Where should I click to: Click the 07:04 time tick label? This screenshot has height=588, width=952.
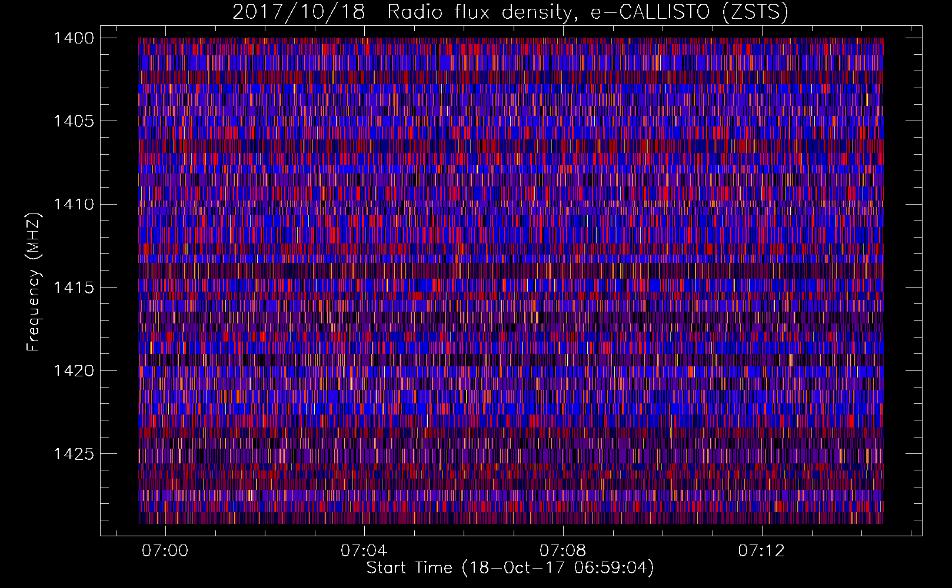point(364,550)
